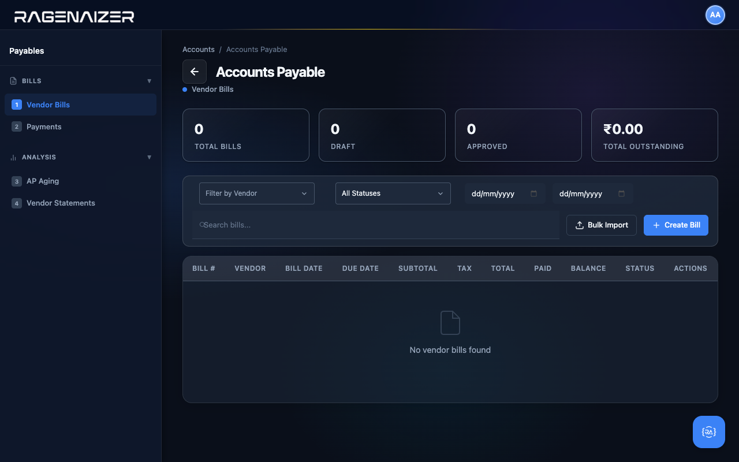Click the TOTAL column header

point(503,269)
